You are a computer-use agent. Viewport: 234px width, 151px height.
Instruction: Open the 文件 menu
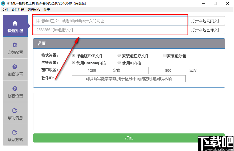pyautogui.click(x=5, y=10)
